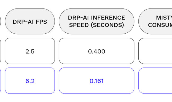The image size is (172, 102).
Task: Select the cell containing 2.5
Action: tap(30, 51)
